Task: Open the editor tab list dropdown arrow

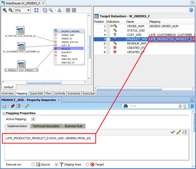Action: [192, 3]
